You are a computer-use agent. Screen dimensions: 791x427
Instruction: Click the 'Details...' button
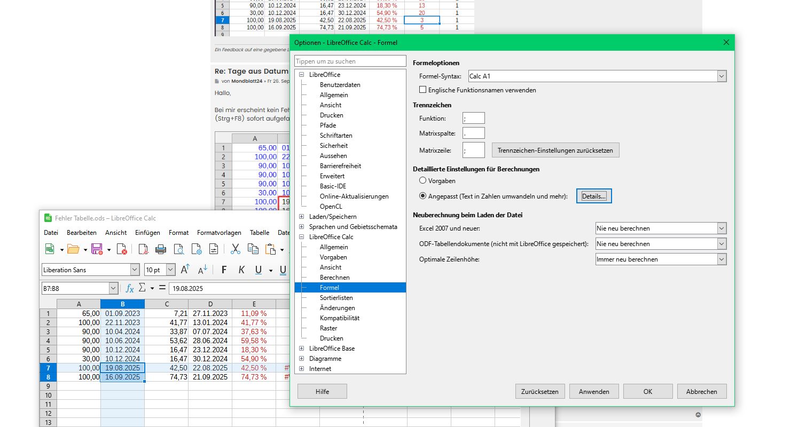593,196
